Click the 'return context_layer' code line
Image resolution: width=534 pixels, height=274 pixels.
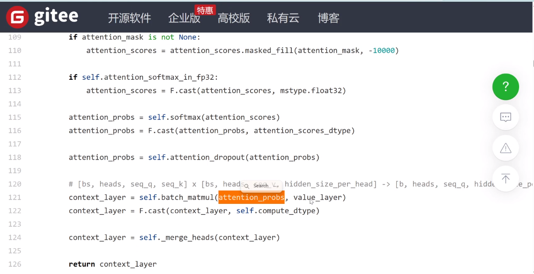click(113, 264)
